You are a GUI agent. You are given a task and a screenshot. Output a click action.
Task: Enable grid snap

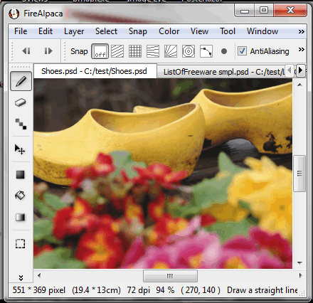click(x=135, y=51)
